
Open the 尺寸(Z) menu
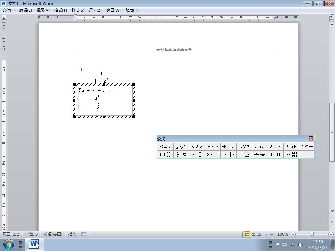pyautogui.click(x=95, y=10)
